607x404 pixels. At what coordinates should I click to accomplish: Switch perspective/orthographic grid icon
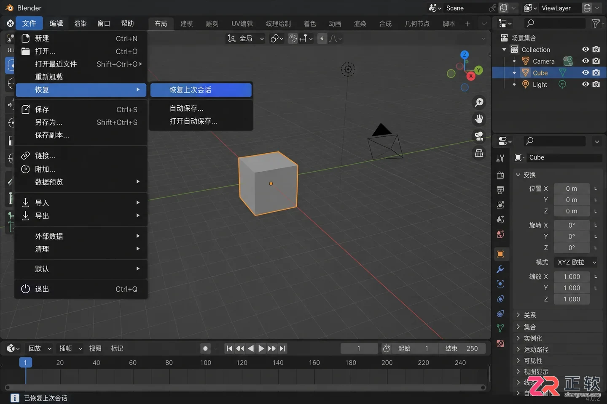[479, 153]
